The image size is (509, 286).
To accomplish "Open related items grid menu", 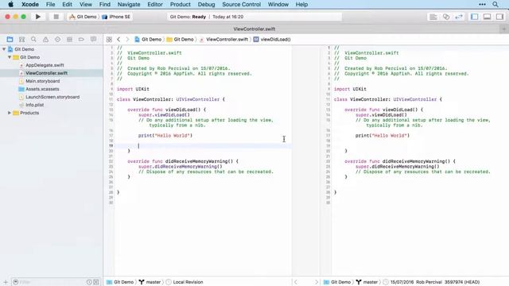I will (109, 39).
